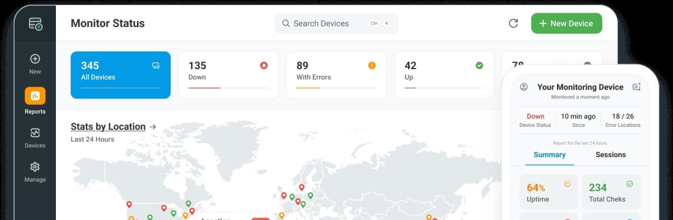Viewport: 673px width, 220px height.
Task: Click the 'Last 24 Hours' label
Action: 93,139
